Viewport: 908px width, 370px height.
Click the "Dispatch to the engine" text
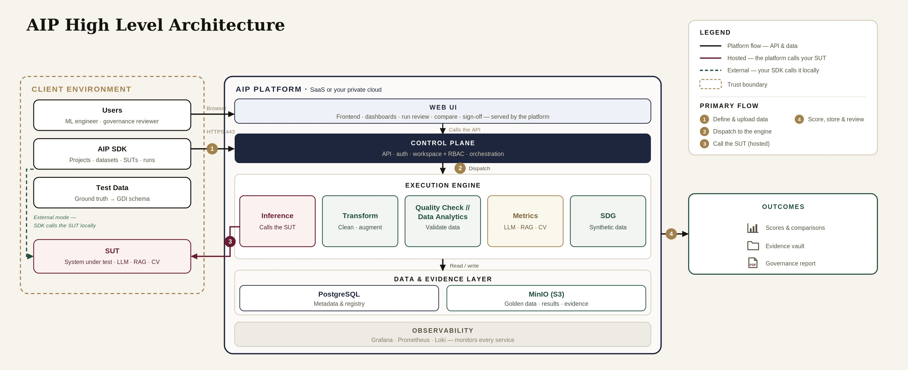tap(742, 132)
